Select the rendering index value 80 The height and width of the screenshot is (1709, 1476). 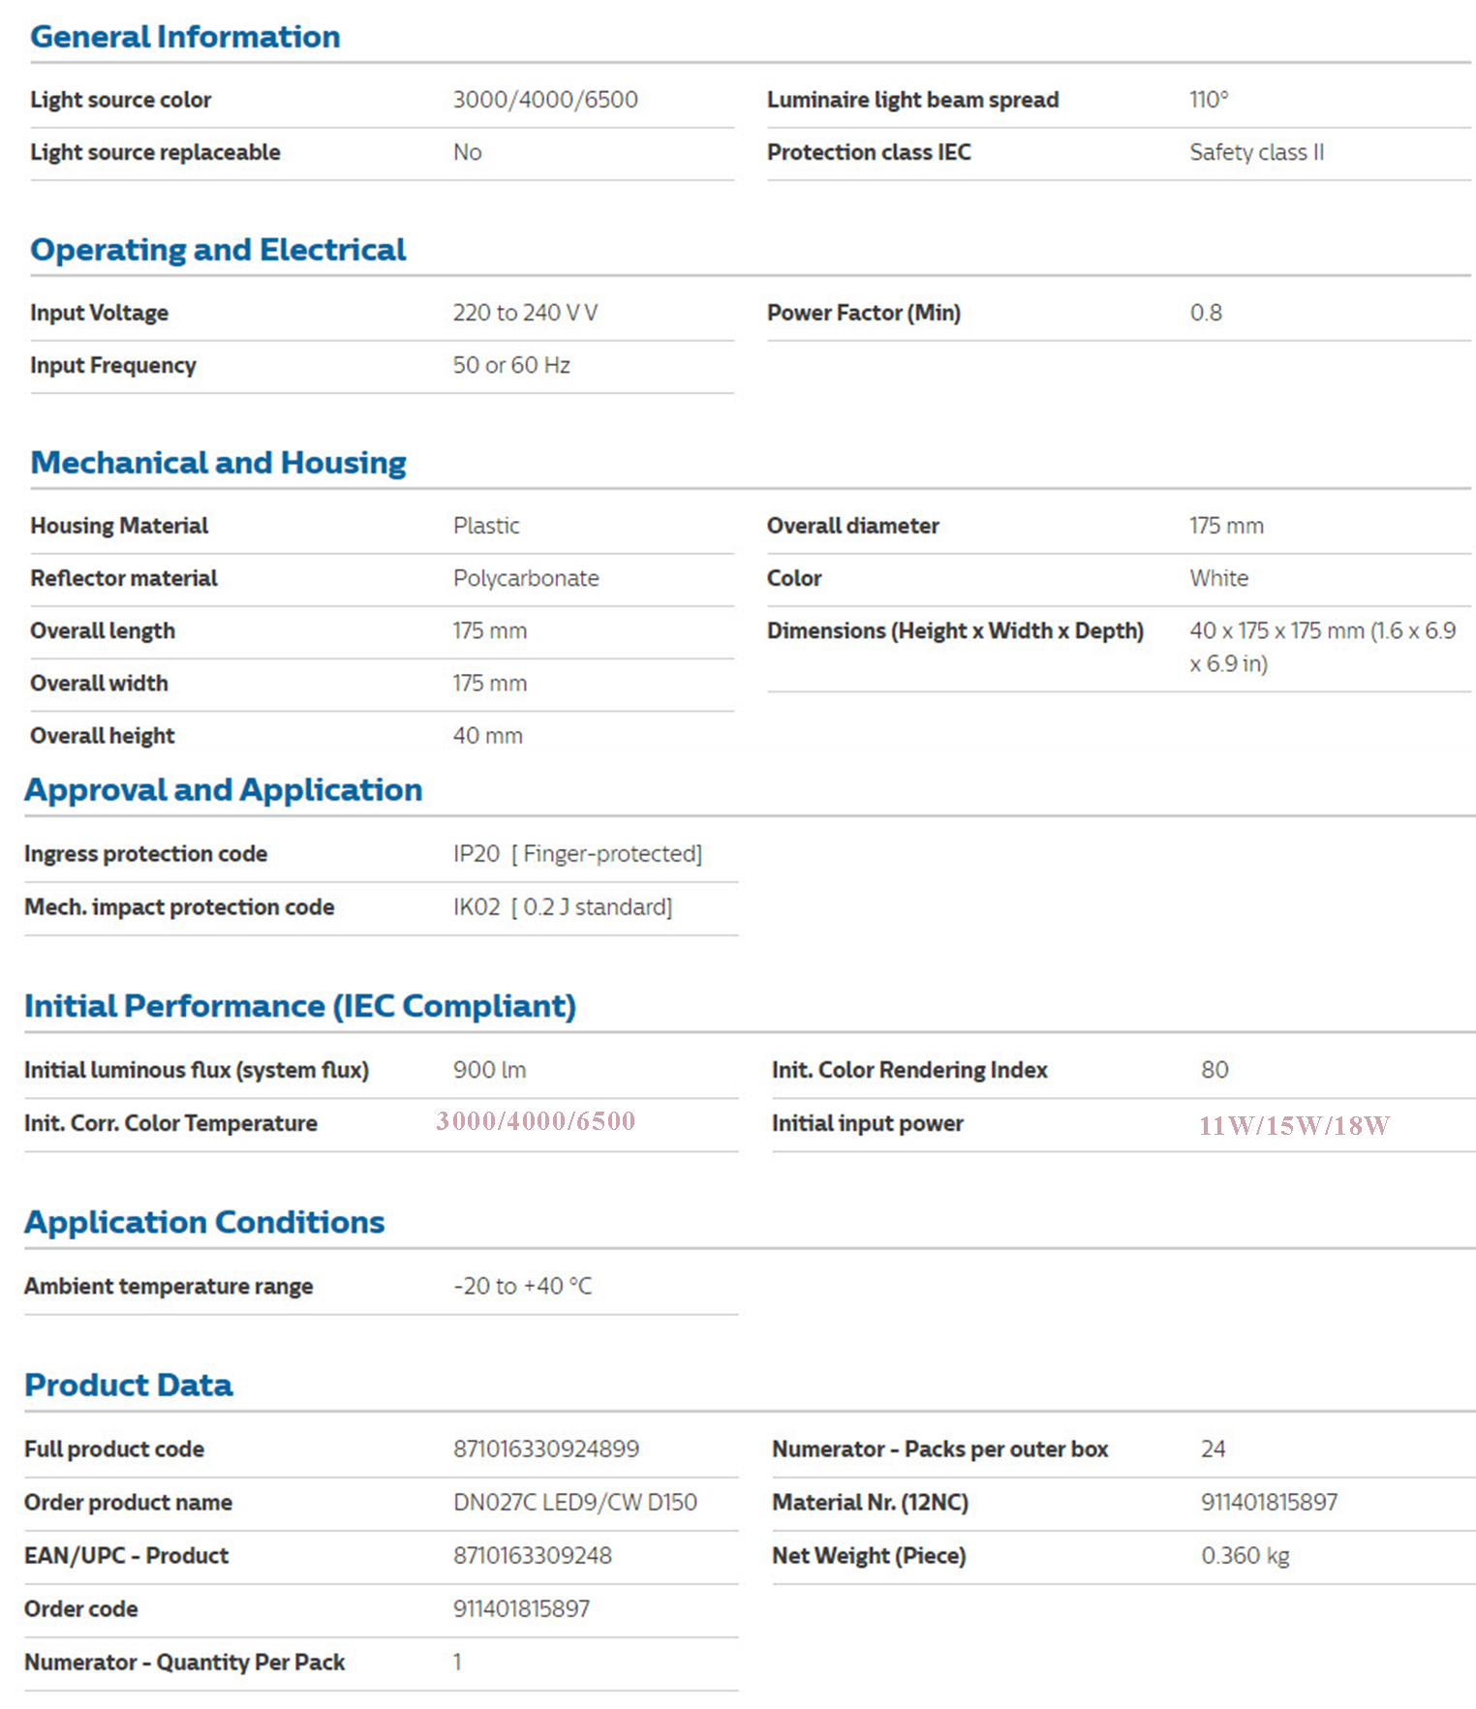click(x=1215, y=1070)
